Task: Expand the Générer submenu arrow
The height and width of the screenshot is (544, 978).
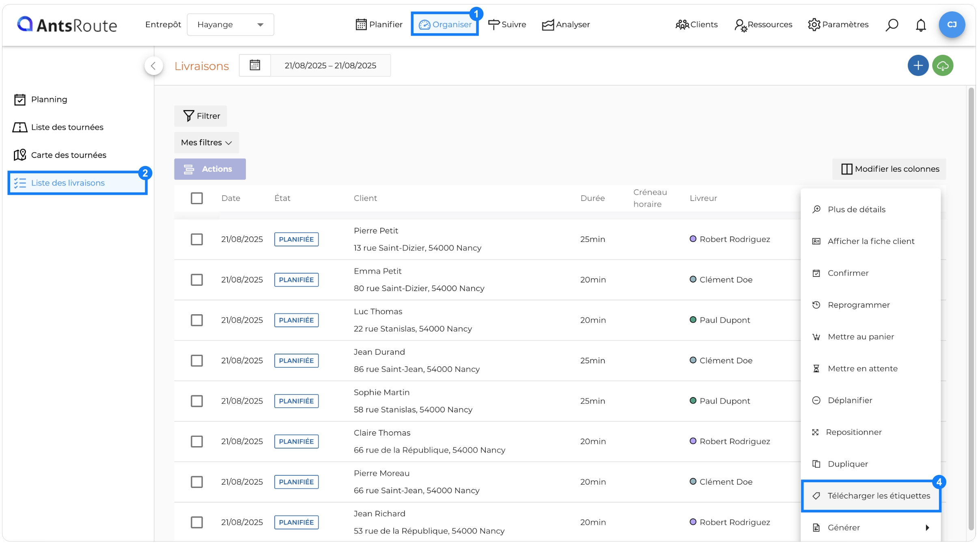Action: [927, 527]
